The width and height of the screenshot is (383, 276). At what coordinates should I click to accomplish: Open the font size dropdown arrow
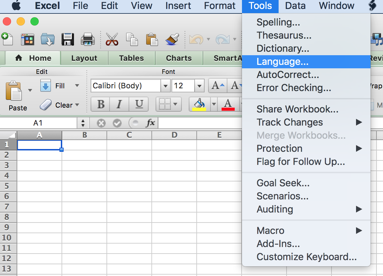[199, 86]
